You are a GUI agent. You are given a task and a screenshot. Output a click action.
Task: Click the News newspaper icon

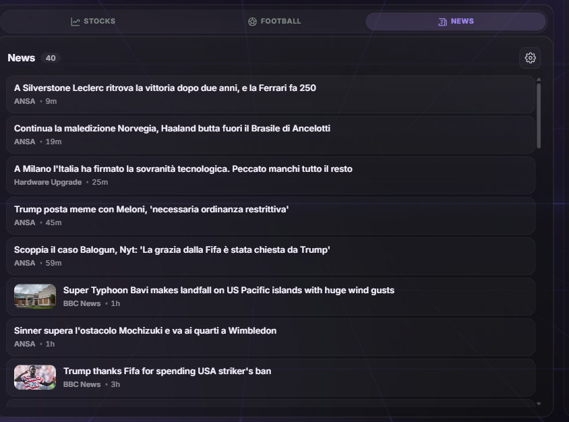442,22
